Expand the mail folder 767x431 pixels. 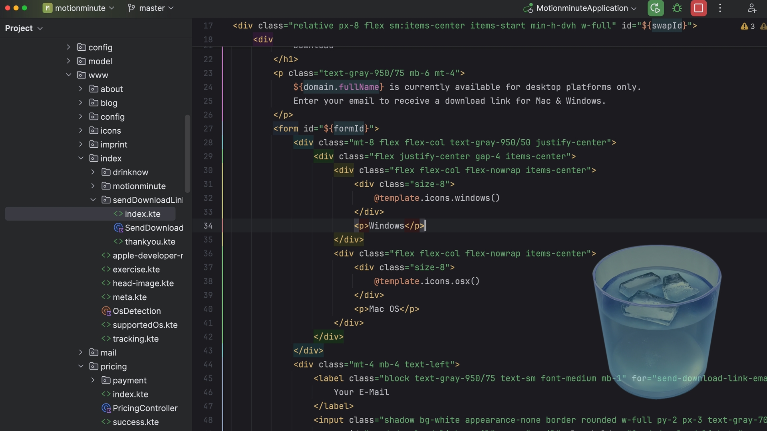point(80,352)
